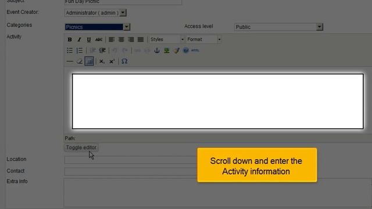Toggle bold formatting in editor toolbar

(x=70, y=39)
